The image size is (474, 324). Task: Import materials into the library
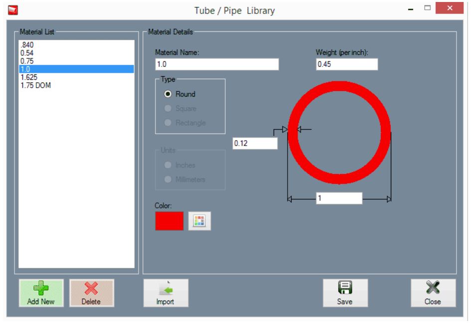[165, 293]
